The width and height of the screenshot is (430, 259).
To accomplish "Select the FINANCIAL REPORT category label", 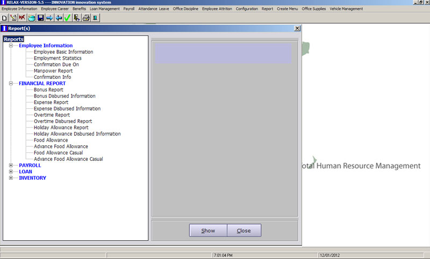I will (42, 84).
